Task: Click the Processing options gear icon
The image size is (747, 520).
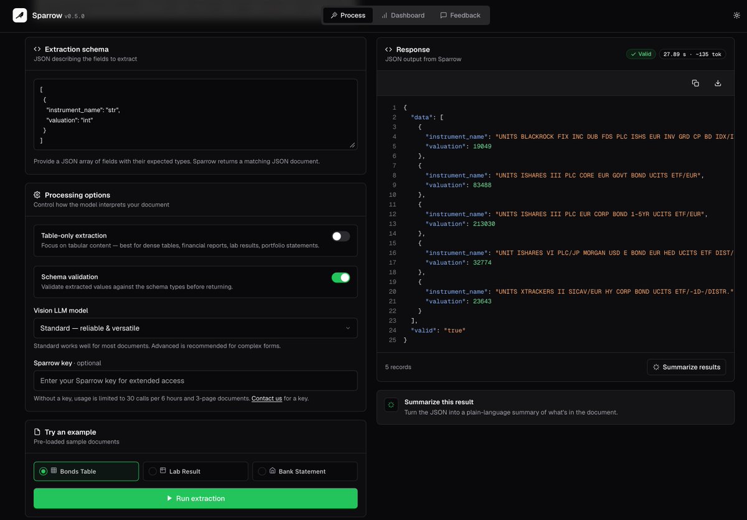Action: (x=37, y=195)
